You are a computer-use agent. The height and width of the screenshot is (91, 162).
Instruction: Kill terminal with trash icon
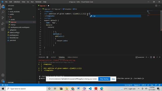[x=154, y=57]
